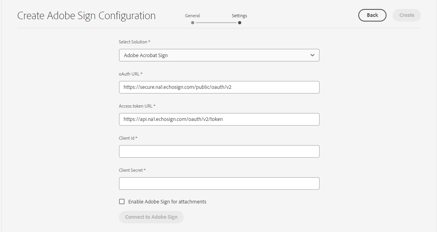The height and width of the screenshot is (232, 437).
Task: Click inside the Client Secret field
Action: [x=219, y=183]
